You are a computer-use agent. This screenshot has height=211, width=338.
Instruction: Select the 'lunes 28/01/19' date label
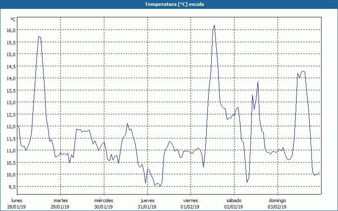(17, 203)
